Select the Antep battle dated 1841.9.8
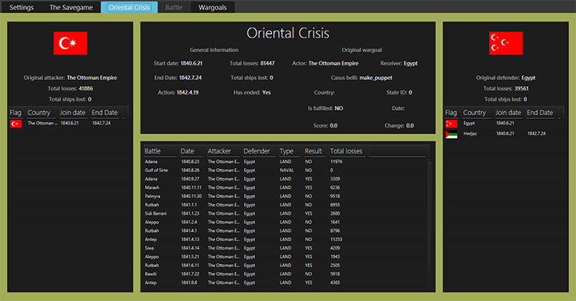Viewport: 576px width, 301px height. (x=286, y=283)
